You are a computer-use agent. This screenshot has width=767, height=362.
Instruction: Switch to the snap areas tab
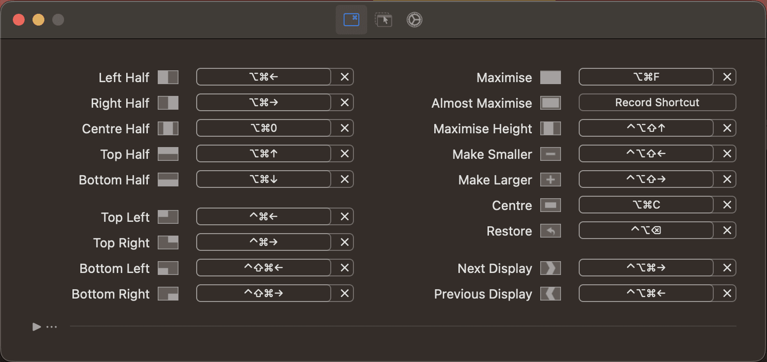click(x=383, y=20)
